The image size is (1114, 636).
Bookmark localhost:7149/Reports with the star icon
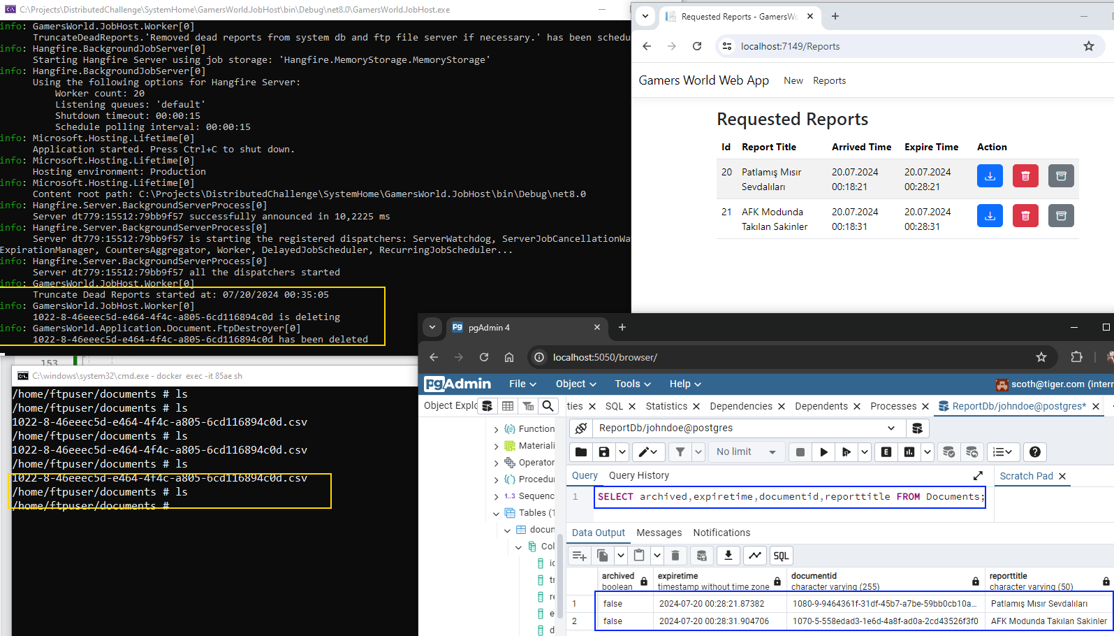pyautogui.click(x=1088, y=46)
